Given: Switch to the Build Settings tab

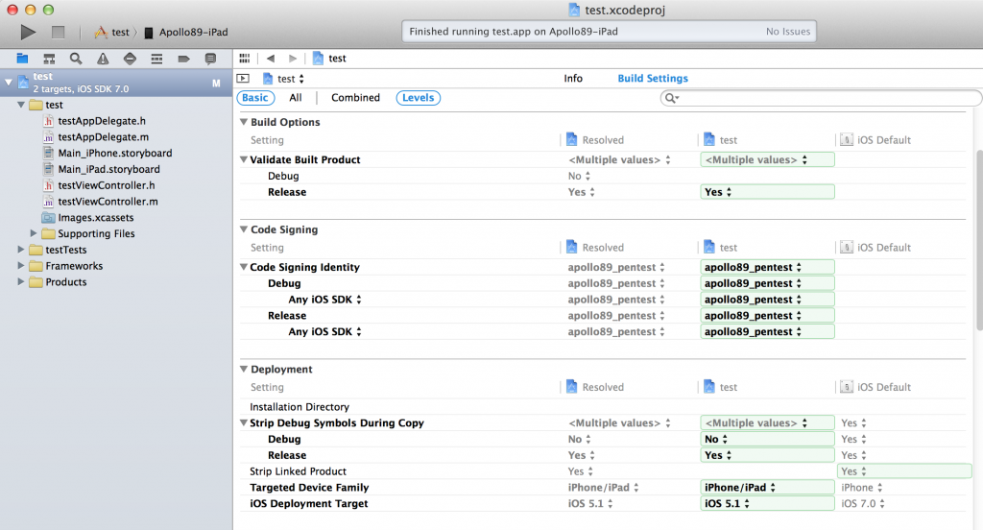Looking at the screenshot, I should 653,79.
